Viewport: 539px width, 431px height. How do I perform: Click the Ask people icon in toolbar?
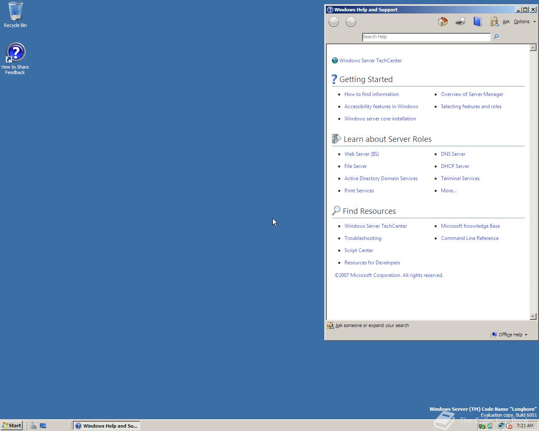tap(494, 21)
